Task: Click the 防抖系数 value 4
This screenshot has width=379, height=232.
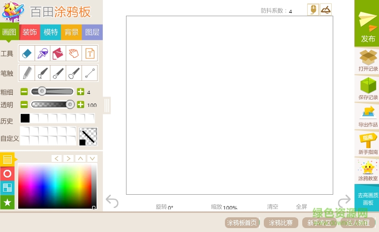Action: click(290, 11)
